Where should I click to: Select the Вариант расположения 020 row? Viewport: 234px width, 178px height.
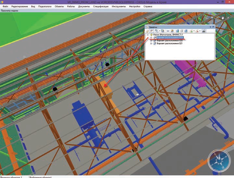point(170,41)
